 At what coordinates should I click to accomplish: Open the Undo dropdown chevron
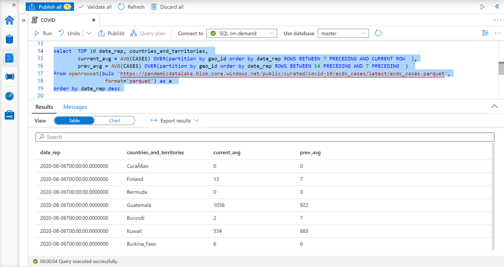(x=89, y=33)
